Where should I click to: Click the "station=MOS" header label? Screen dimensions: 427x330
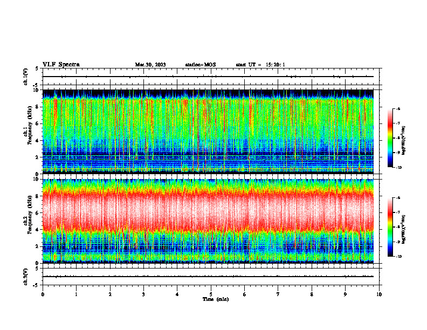point(201,65)
